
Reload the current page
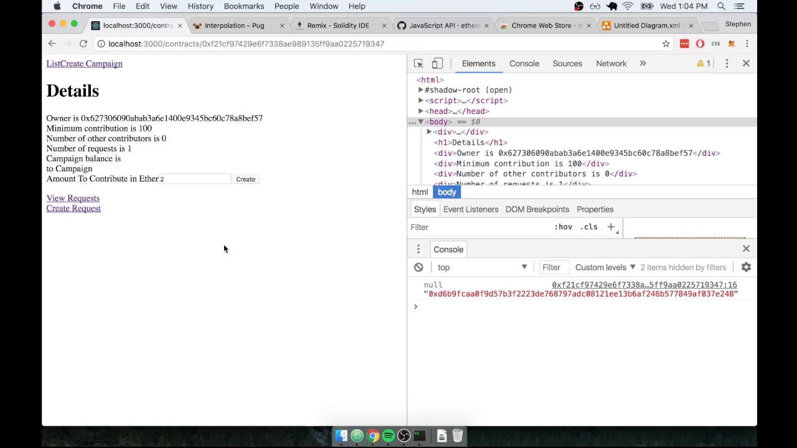pos(83,44)
